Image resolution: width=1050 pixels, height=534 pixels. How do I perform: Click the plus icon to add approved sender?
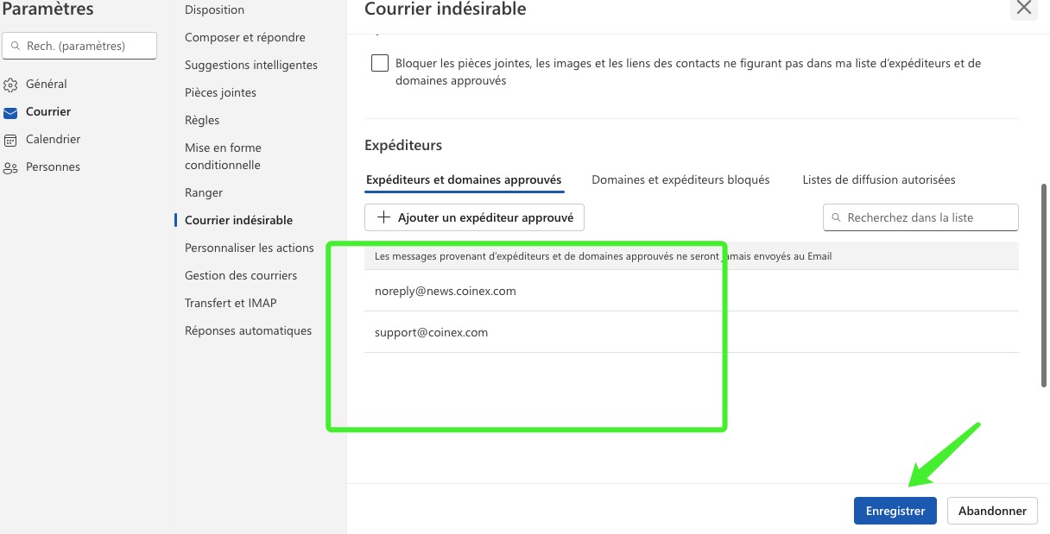pos(384,217)
